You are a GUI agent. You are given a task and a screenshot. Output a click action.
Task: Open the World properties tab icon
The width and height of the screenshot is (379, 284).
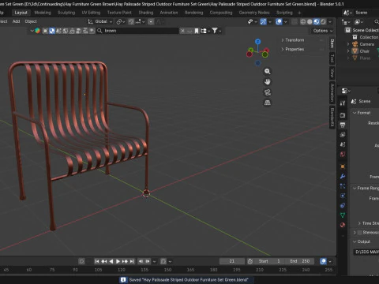[343, 154]
